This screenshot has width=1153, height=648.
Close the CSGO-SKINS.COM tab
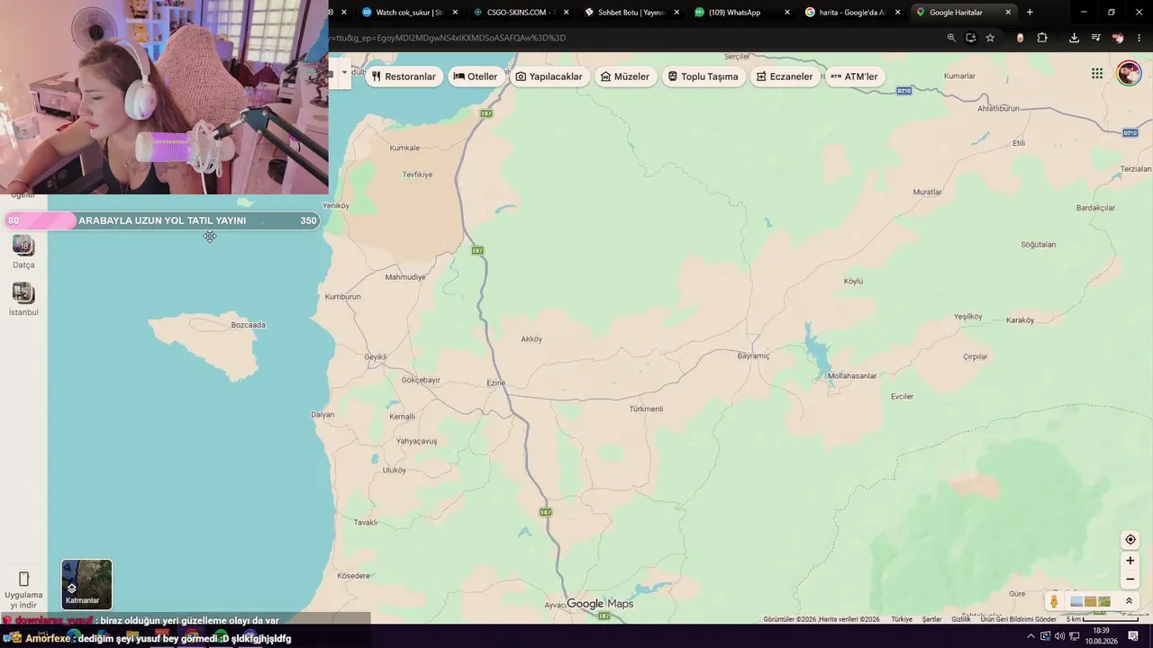click(x=566, y=13)
